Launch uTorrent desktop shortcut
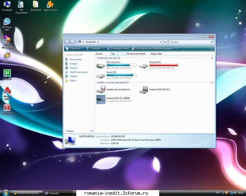This screenshot has height=196, width=246. pos(7,75)
